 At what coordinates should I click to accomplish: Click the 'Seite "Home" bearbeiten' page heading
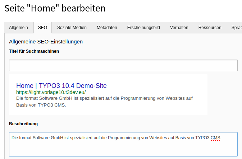click(55, 8)
